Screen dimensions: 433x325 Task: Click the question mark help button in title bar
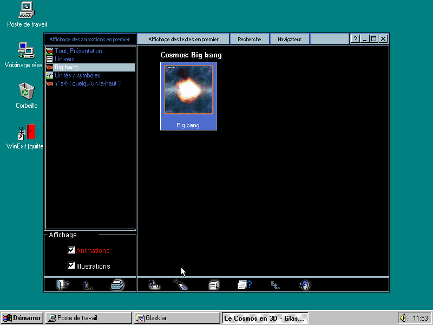355,39
